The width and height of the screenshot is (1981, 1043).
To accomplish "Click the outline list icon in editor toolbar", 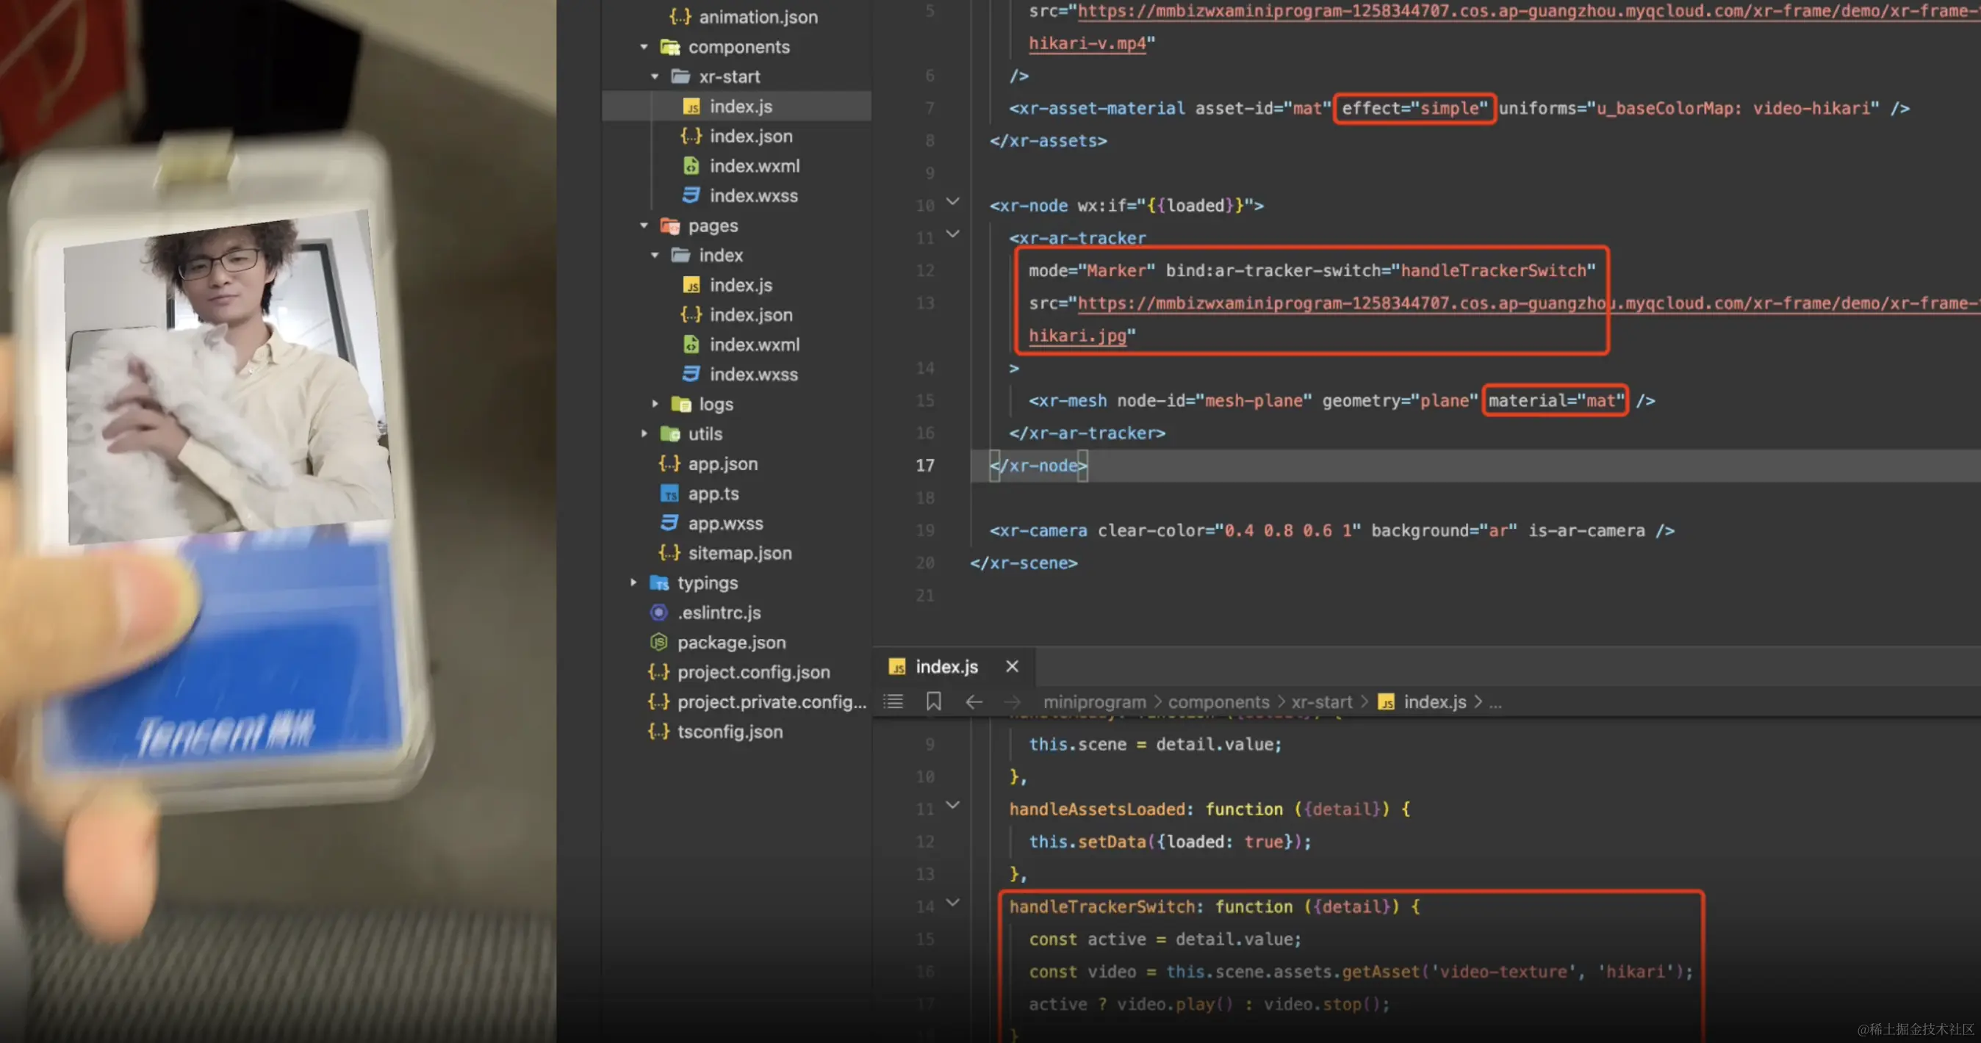I will click(893, 701).
